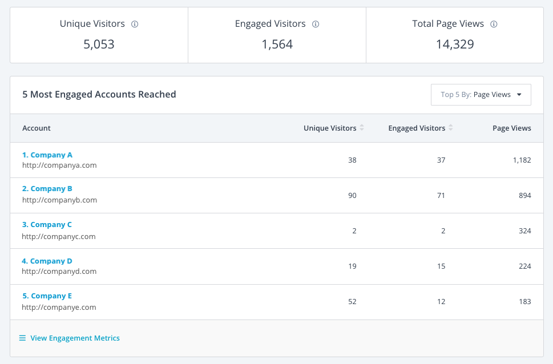Viewport: 553px width, 364px height.
Task: Click the Unique Visitors column header text
Action: (x=330, y=128)
